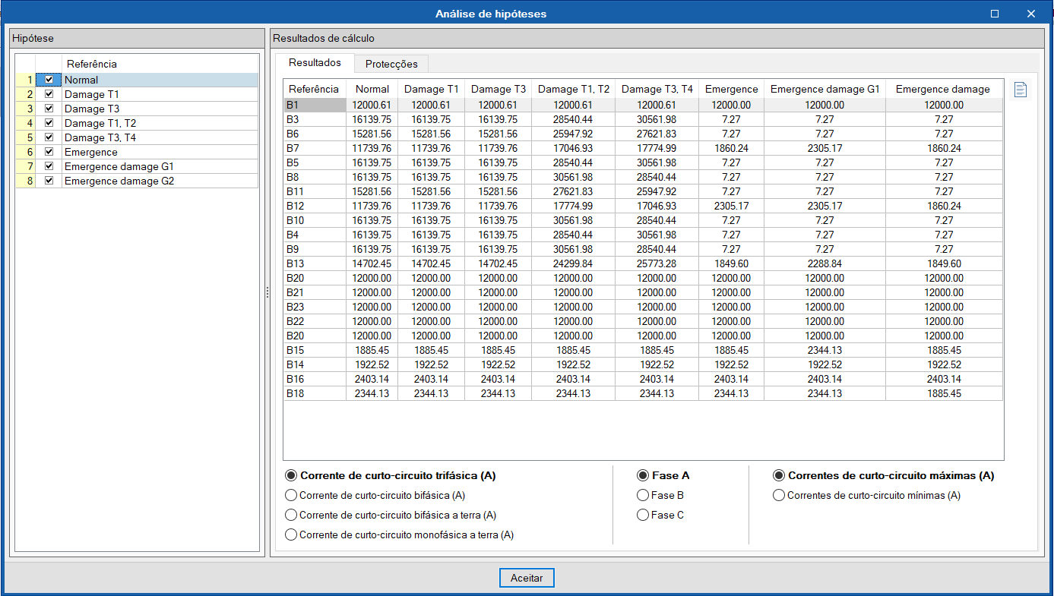Image resolution: width=1054 pixels, height=596 pixels.
Task: Select Emergence damage G1 row label
Action: [119, 166]
